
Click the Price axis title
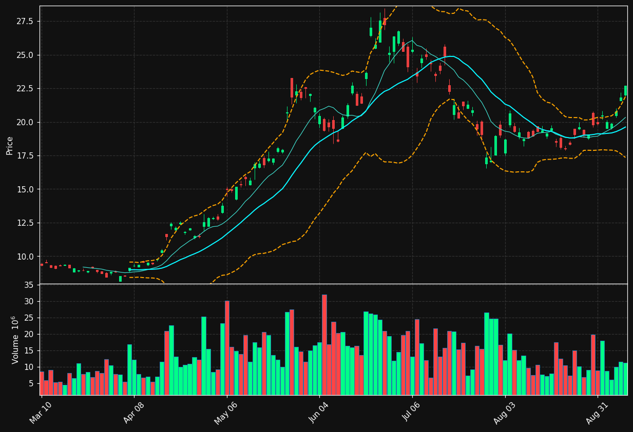[10, 145]
